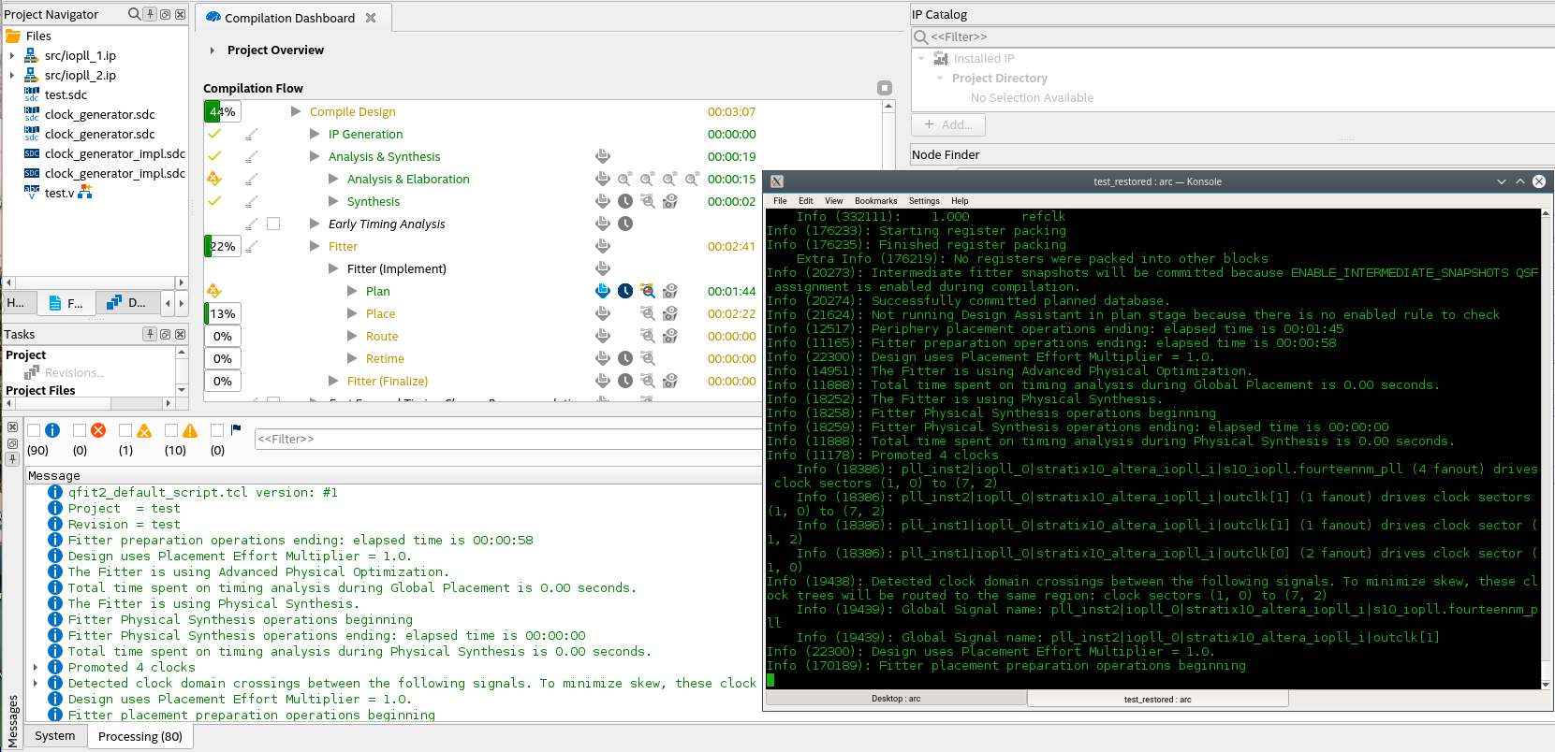Click the Compile Design task link
Image resolution: width=1555 pixels, height=752 pixels.
point(352,111)
